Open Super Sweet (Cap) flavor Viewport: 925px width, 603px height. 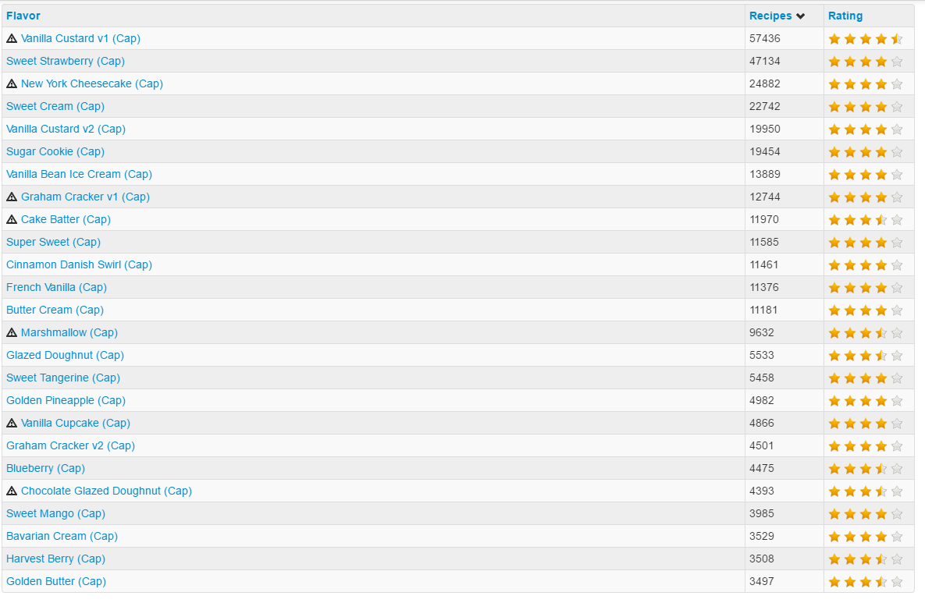[x=53, y=242]
